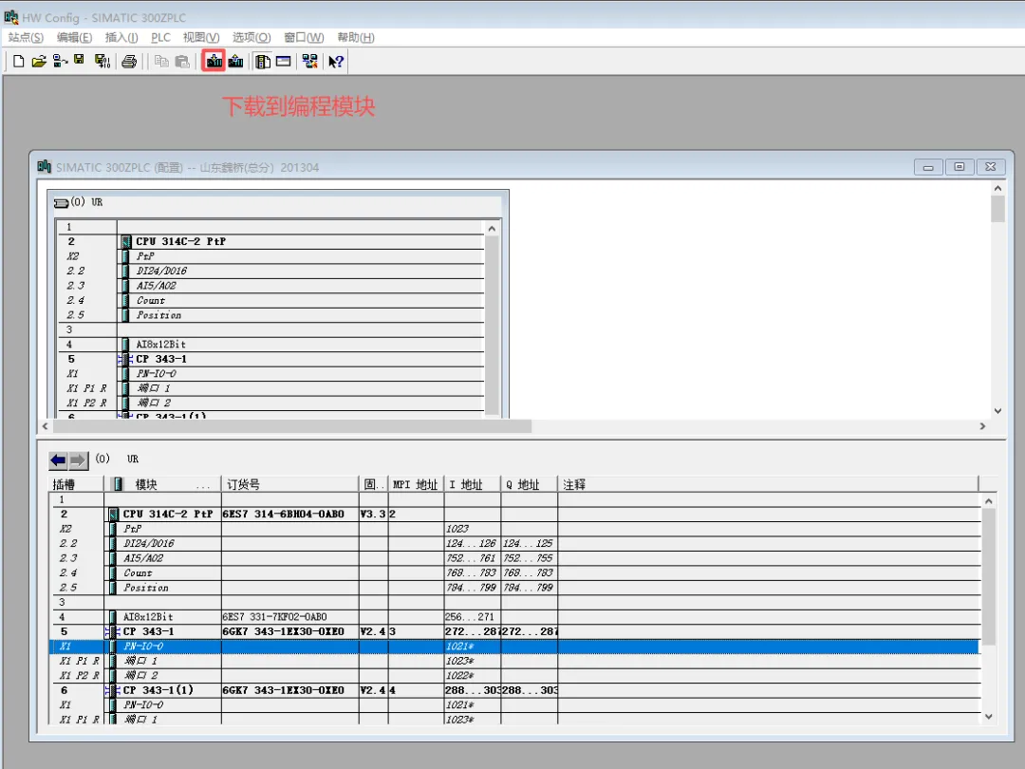Click the Upload from Module icon
The height and width of the screenshot is (769, 1025).
236,62
